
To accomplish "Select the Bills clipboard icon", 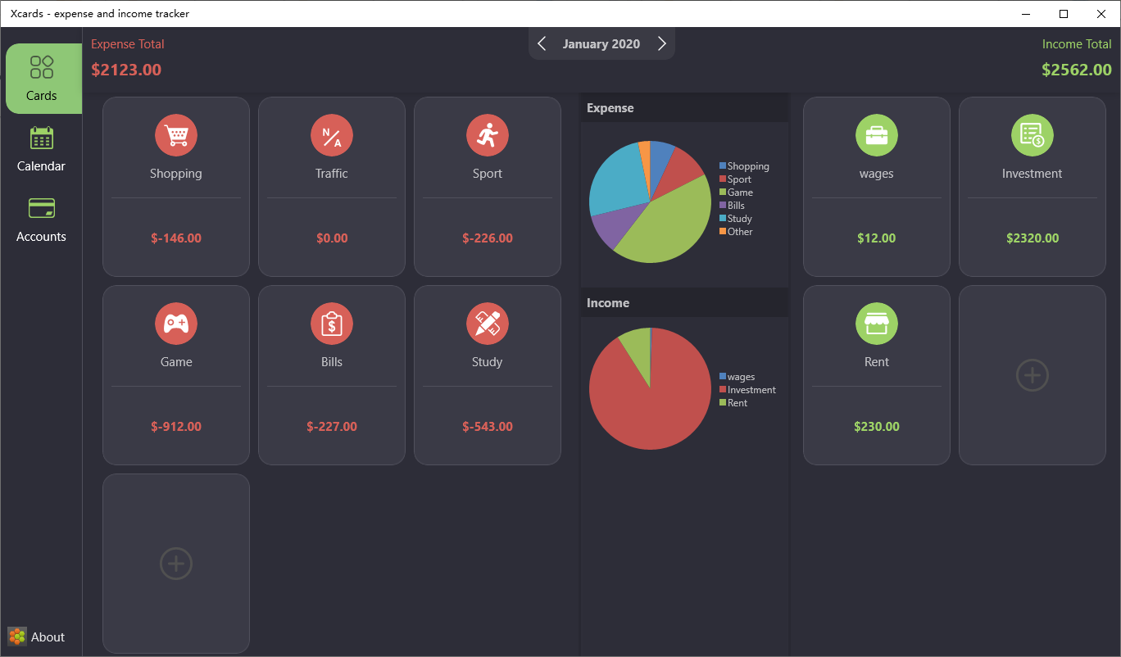I will click(332, 324).
